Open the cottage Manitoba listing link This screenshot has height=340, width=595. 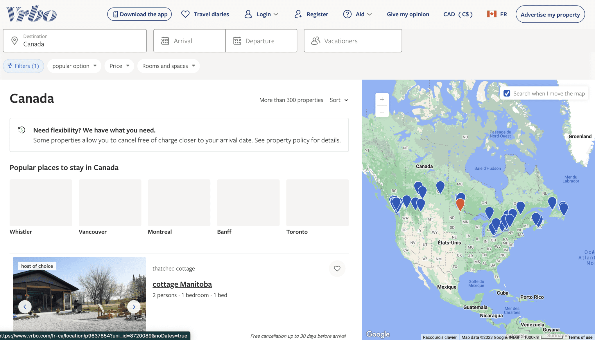[182, 284]
